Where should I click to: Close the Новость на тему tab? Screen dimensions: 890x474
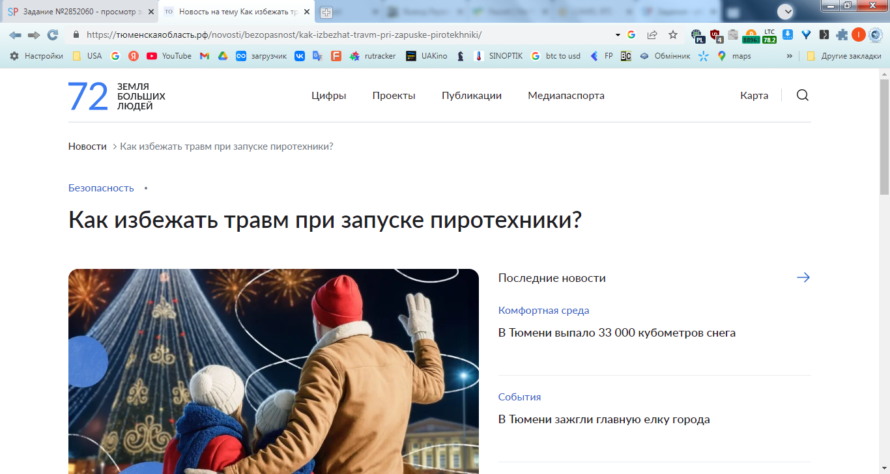coord(307,12)
